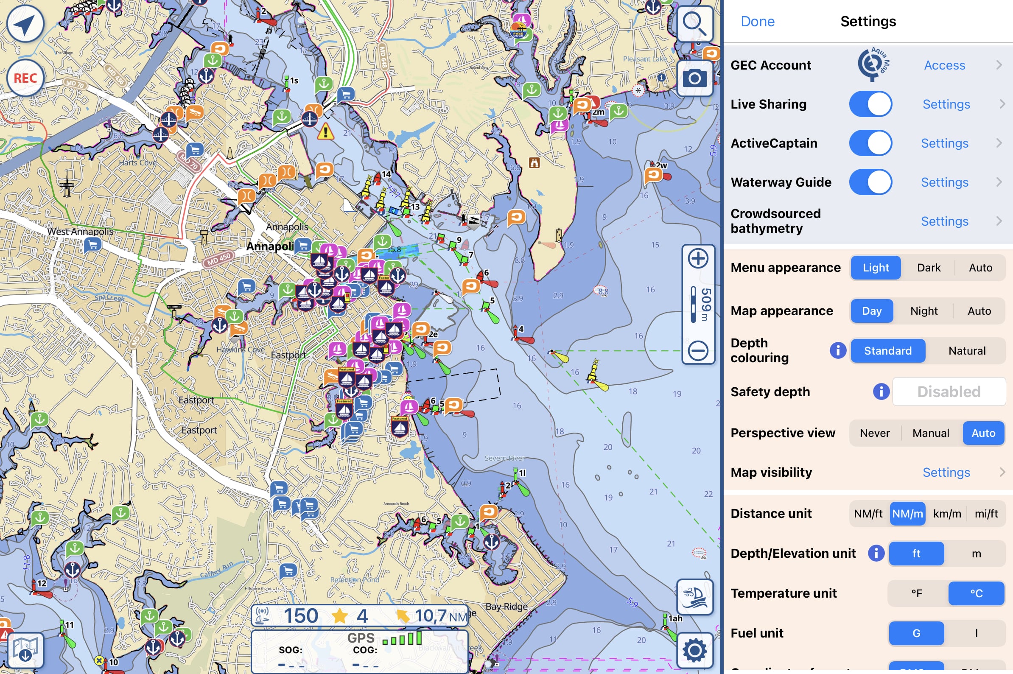Tap the SOG COG data panel
Viewport: 1013px width, 674px height.
pos(359,651)
